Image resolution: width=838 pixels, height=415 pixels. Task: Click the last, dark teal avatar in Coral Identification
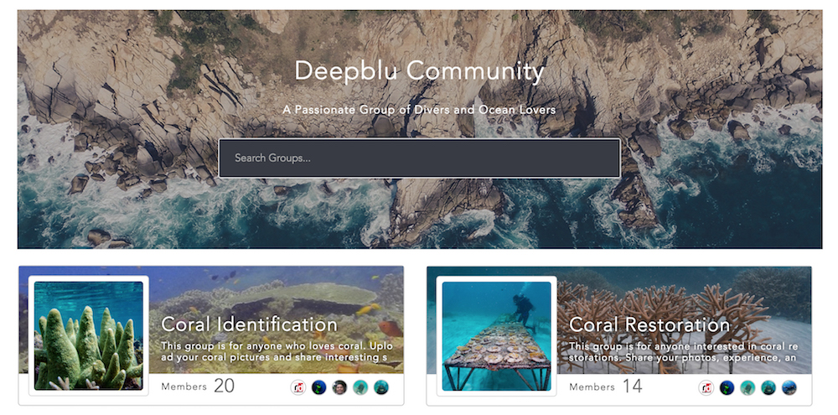click(x=381, y=387)
